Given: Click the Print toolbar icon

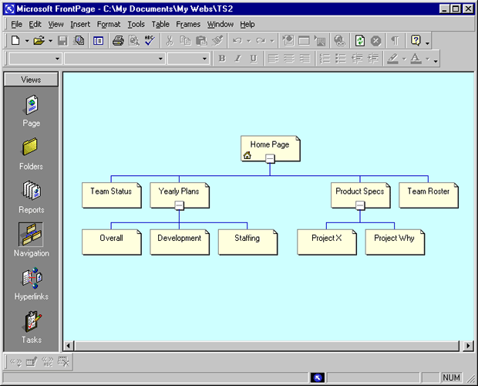Looking at the screenshot, I should 118,40.
